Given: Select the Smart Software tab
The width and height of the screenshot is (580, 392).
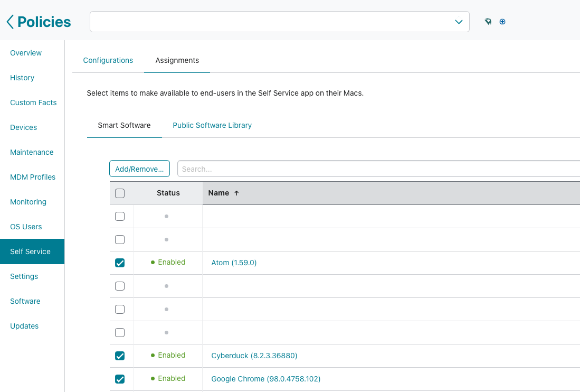Looking at the screenshot, I should coord(125,125).
